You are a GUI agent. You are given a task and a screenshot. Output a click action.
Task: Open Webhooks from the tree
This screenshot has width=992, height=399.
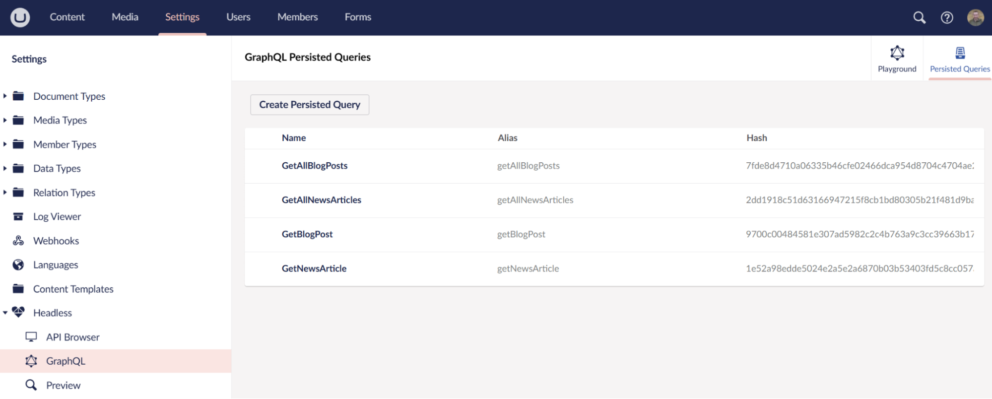[x=56, y=241]
